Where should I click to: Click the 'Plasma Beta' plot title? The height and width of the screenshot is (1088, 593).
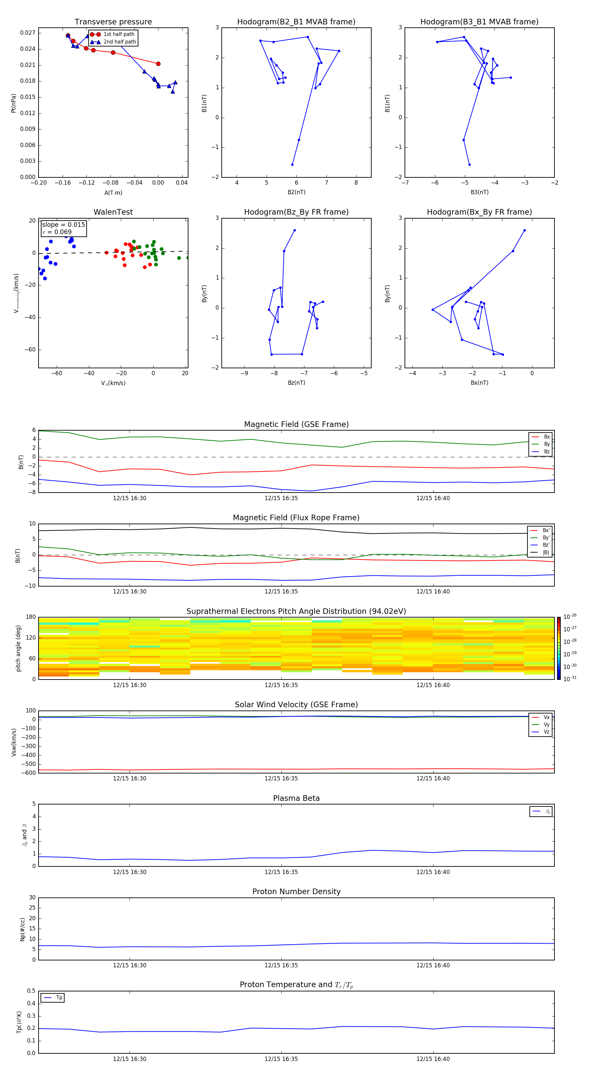click(x=296, y=799)
